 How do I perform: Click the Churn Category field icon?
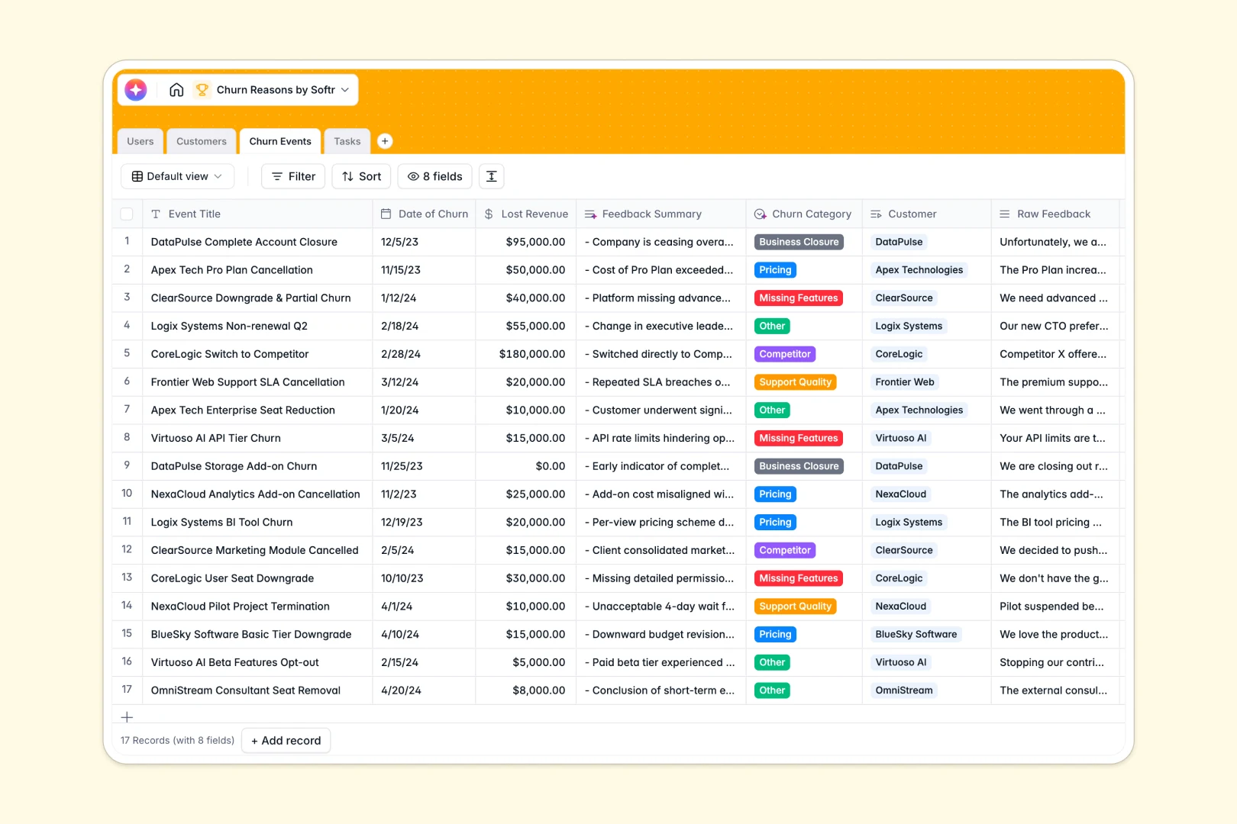click(x=761, y=214)
